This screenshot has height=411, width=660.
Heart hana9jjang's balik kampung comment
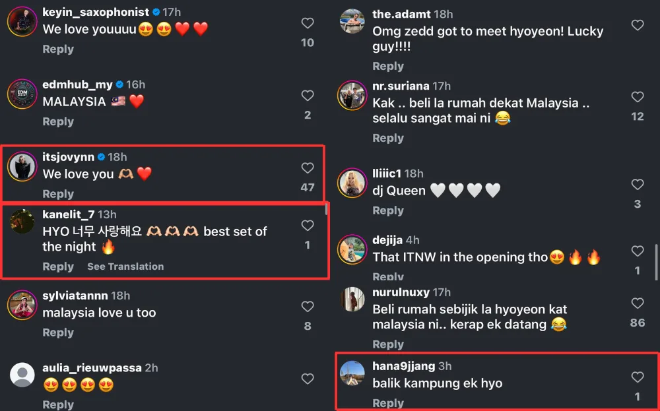coord(638,377)
